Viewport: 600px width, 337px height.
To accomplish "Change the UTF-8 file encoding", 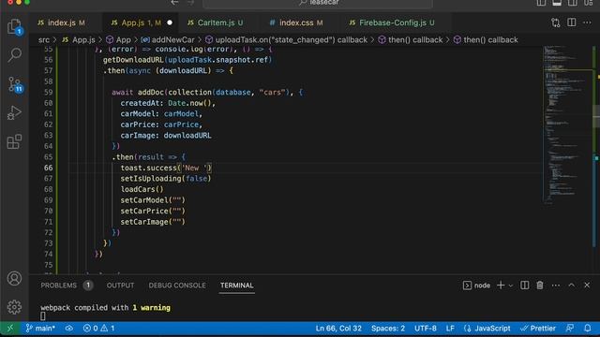I will (425, 329).
